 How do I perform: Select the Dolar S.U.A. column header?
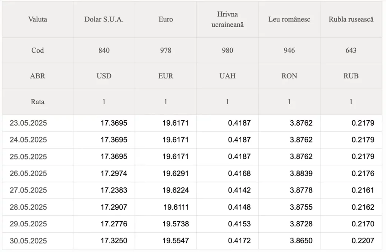[104, 19]
